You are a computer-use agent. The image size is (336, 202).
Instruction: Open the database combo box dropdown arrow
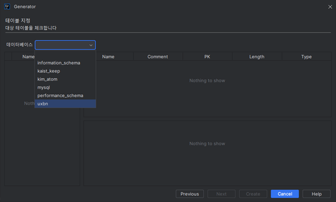pos(91,45)
